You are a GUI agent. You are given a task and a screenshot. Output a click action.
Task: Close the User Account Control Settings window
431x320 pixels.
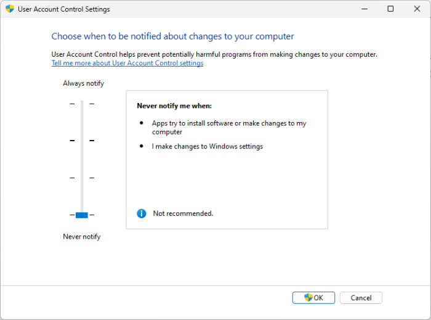point(417,9)
